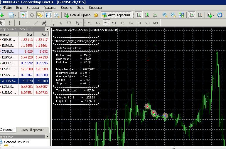Select the crosshair tool

(9, 23)
